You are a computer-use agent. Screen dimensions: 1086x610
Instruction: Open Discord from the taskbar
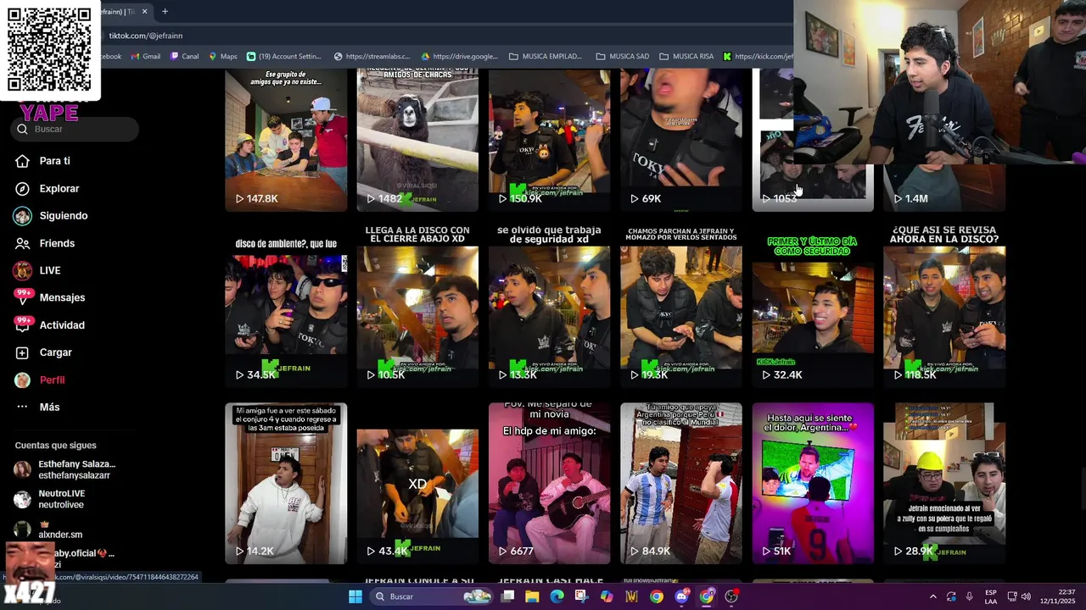681,596
